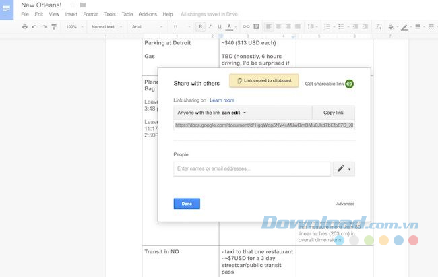Open the Normal text style dropdown
The image size is (438, 277).
pyautogui.click(x=107, y=27)
